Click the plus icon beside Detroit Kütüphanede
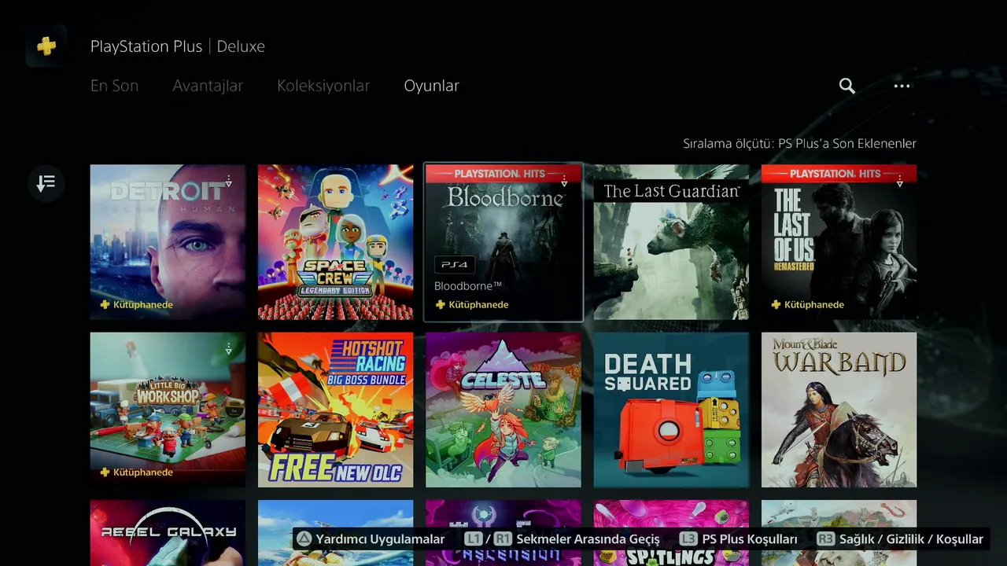The height and width of the screenshot is (566, 1007). pyautogui.click(x=105, y=305)
